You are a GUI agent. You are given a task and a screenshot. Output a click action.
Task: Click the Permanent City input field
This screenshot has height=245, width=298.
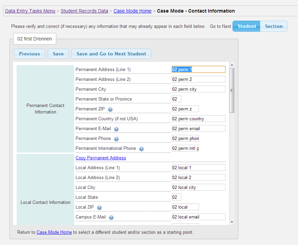click(x=198, y=89)
